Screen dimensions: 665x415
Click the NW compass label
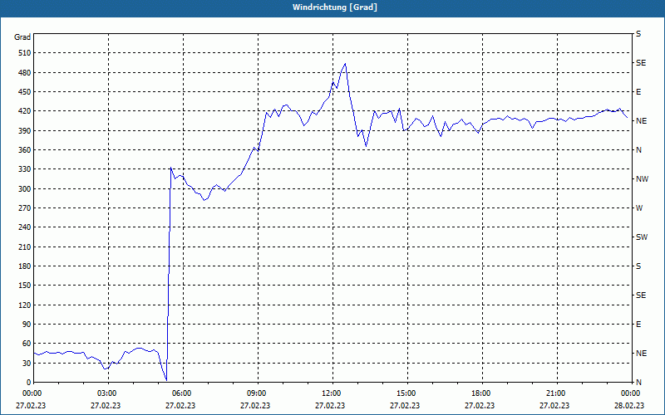point(642,179)
